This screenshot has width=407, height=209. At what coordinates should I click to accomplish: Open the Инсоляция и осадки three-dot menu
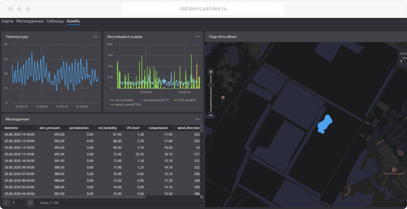197,37
